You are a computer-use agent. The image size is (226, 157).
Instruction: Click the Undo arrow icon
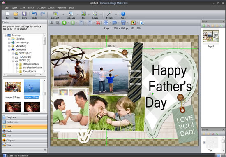coord(34,14)
